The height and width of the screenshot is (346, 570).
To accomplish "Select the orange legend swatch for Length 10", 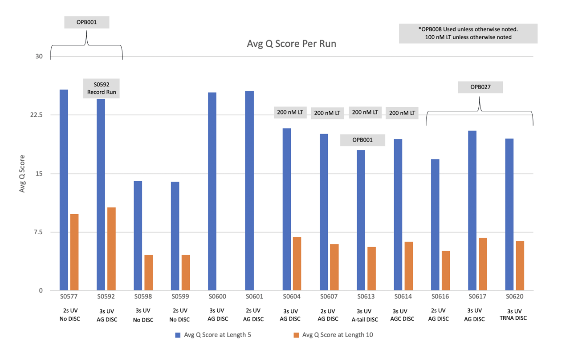I will [x=296, y=335].
